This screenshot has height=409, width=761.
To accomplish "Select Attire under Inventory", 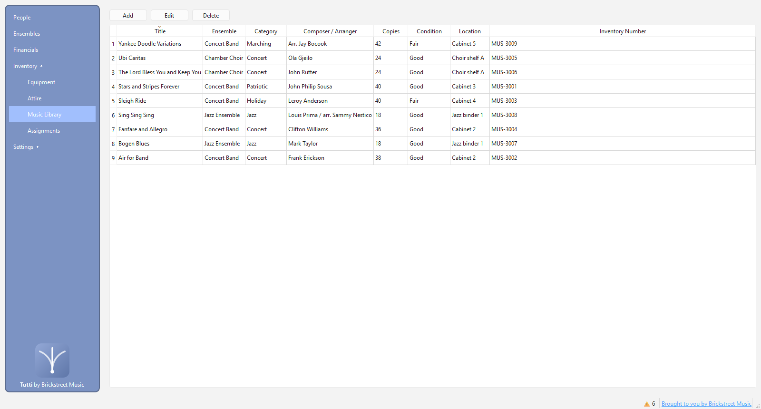I will point(52,98).
